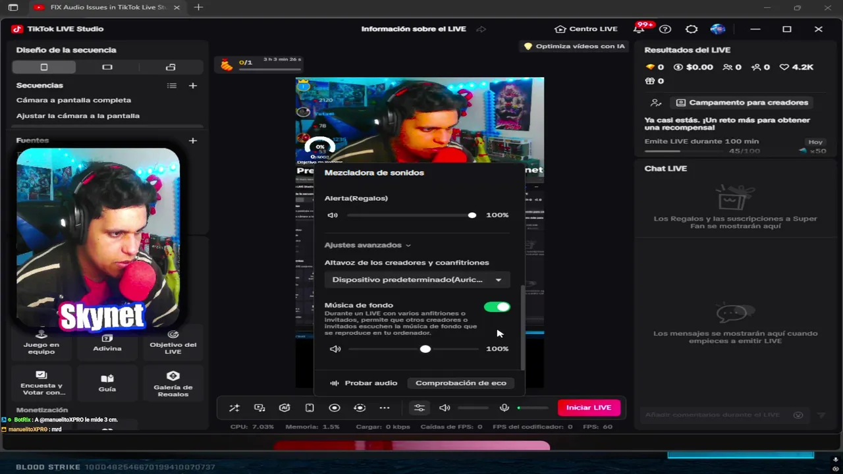This screenshot has height=474, width=843.
Task: Click the creator growth icon beside Campamento
Action: point(655,103)
